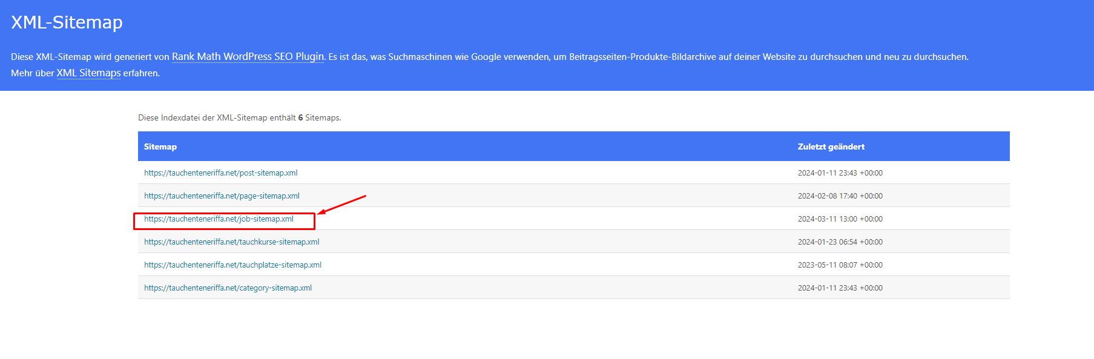The height and width of the screenshot is (359, 1094).
Task: Click the Zuletzt geändert column header
Action: pos(831,147)
